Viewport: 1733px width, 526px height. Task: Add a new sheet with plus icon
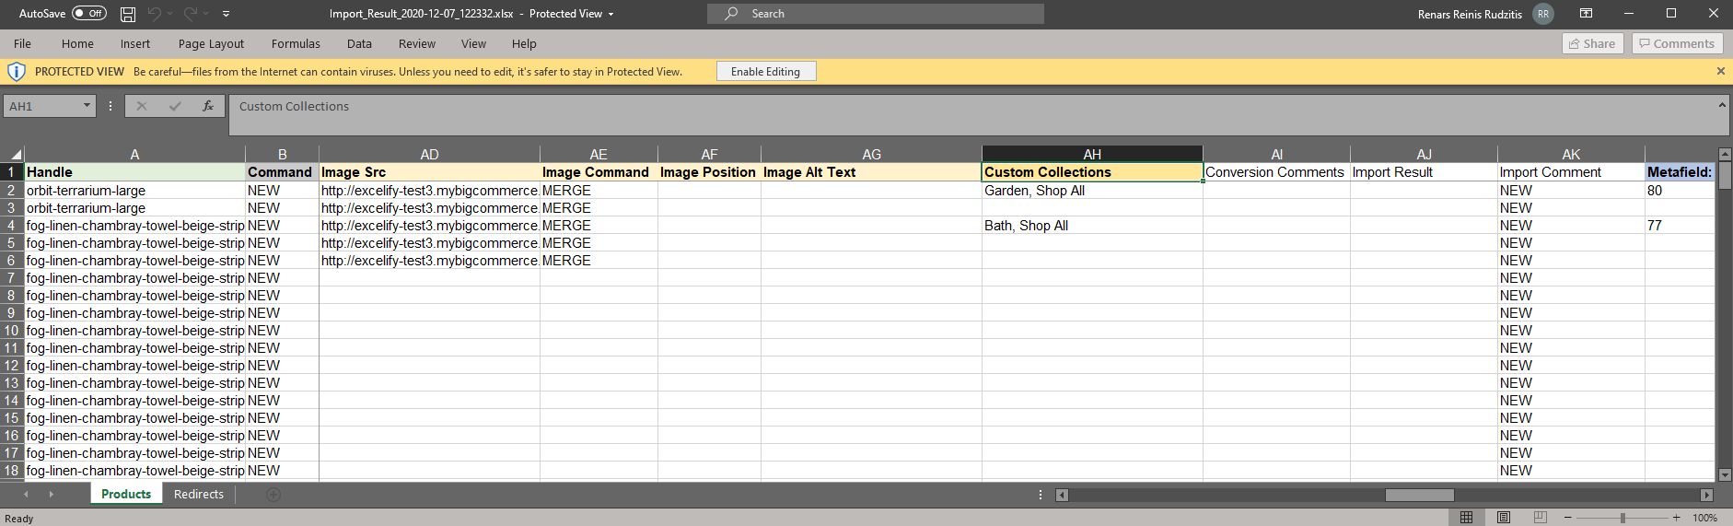point(273,495)
